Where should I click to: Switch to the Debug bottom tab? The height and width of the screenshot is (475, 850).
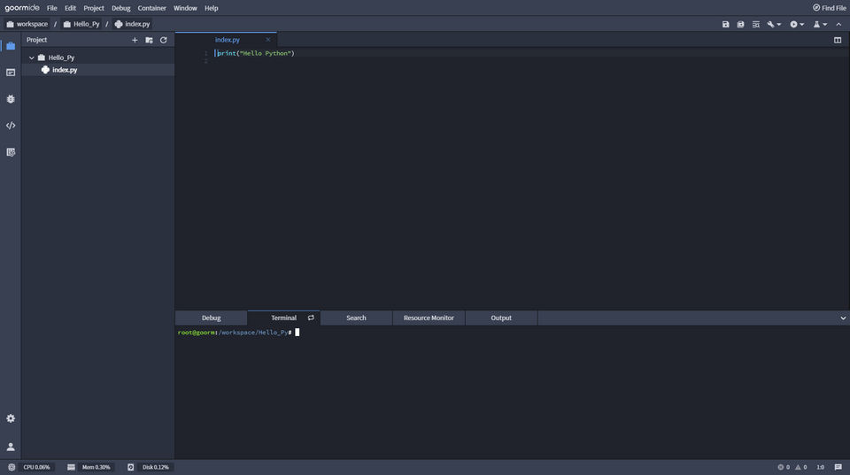coord(211,318)
